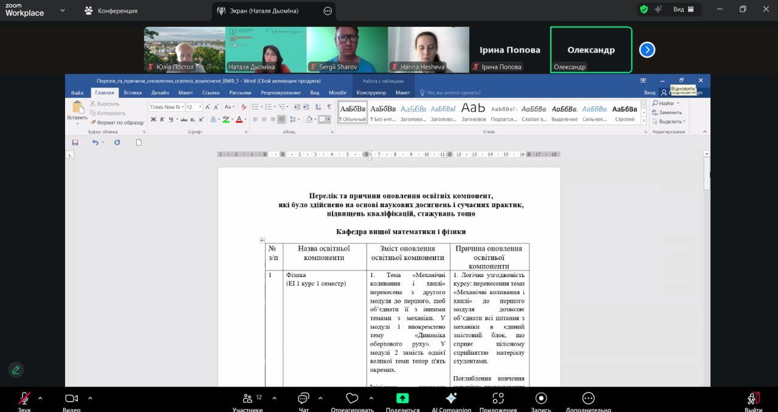Unmute the microphone in Zoom toolbar
The width and height of the screenshot is (778, 412).
(x=24, y=399)
